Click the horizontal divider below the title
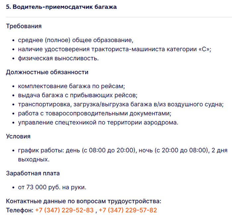The width and height of the screenshot is (232, 215). pos(116,17)
